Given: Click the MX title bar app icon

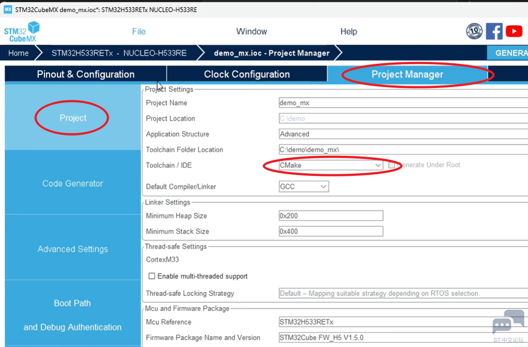Looking at the screenshot, I should 8,9.
